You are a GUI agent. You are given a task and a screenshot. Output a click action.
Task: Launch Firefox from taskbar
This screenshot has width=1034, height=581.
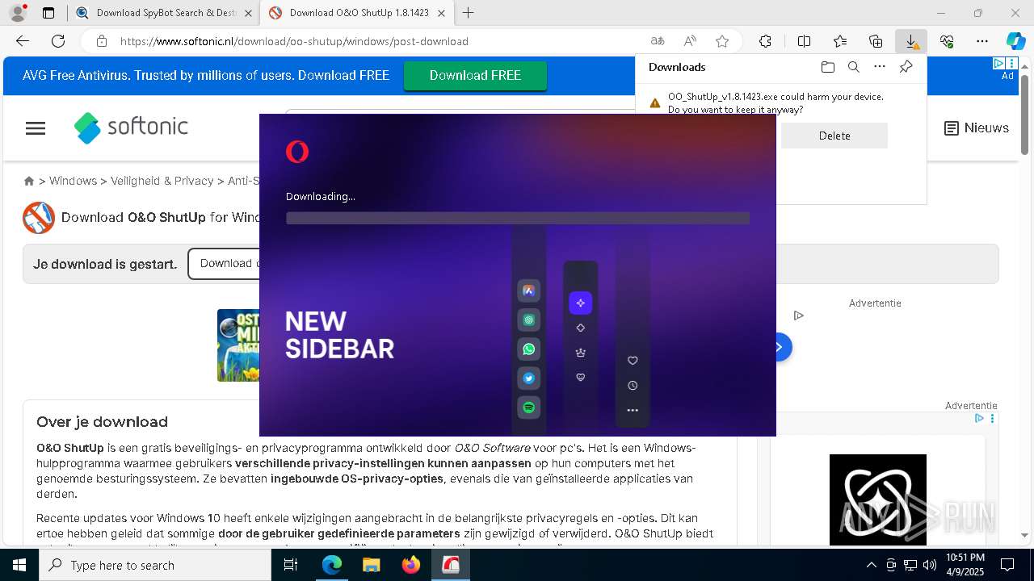411,565
